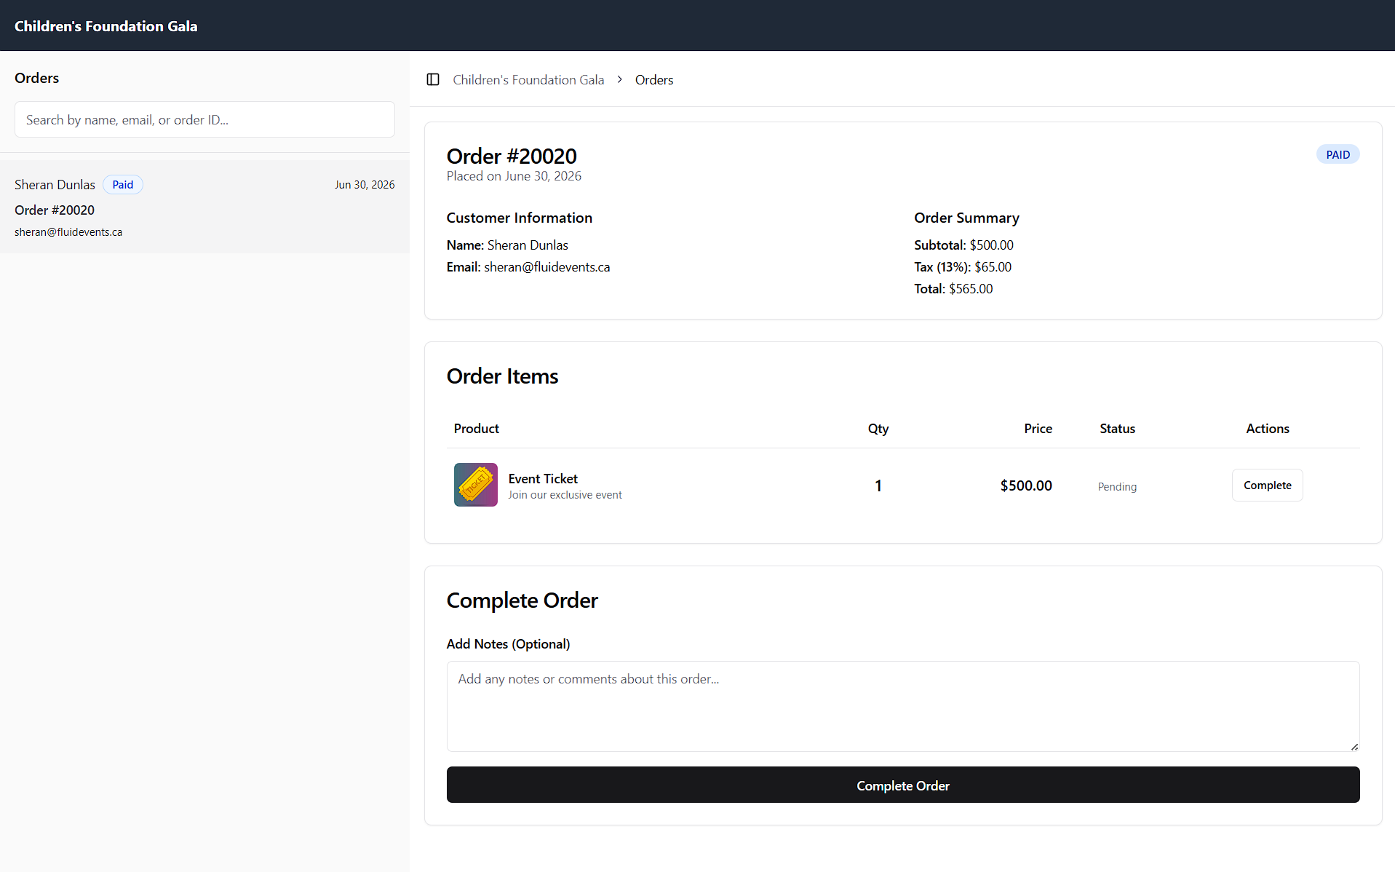
Task: Select the Orders breadcrumb item
Action: pos(654,80)
